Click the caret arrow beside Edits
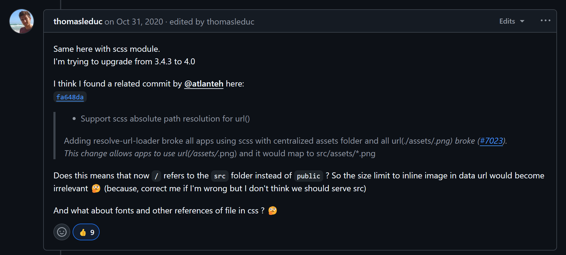This screenshot has width=566, height=255. click(x=522, y=21)
